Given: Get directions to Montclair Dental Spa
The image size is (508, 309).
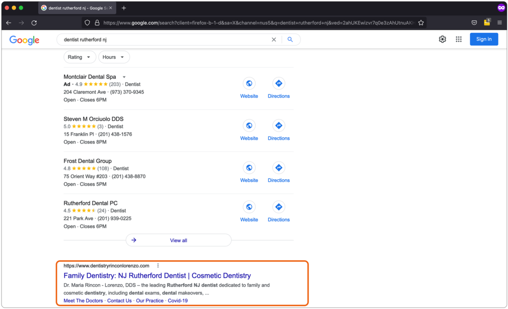Looking at the screenshot, I should [x=278, y=83].
